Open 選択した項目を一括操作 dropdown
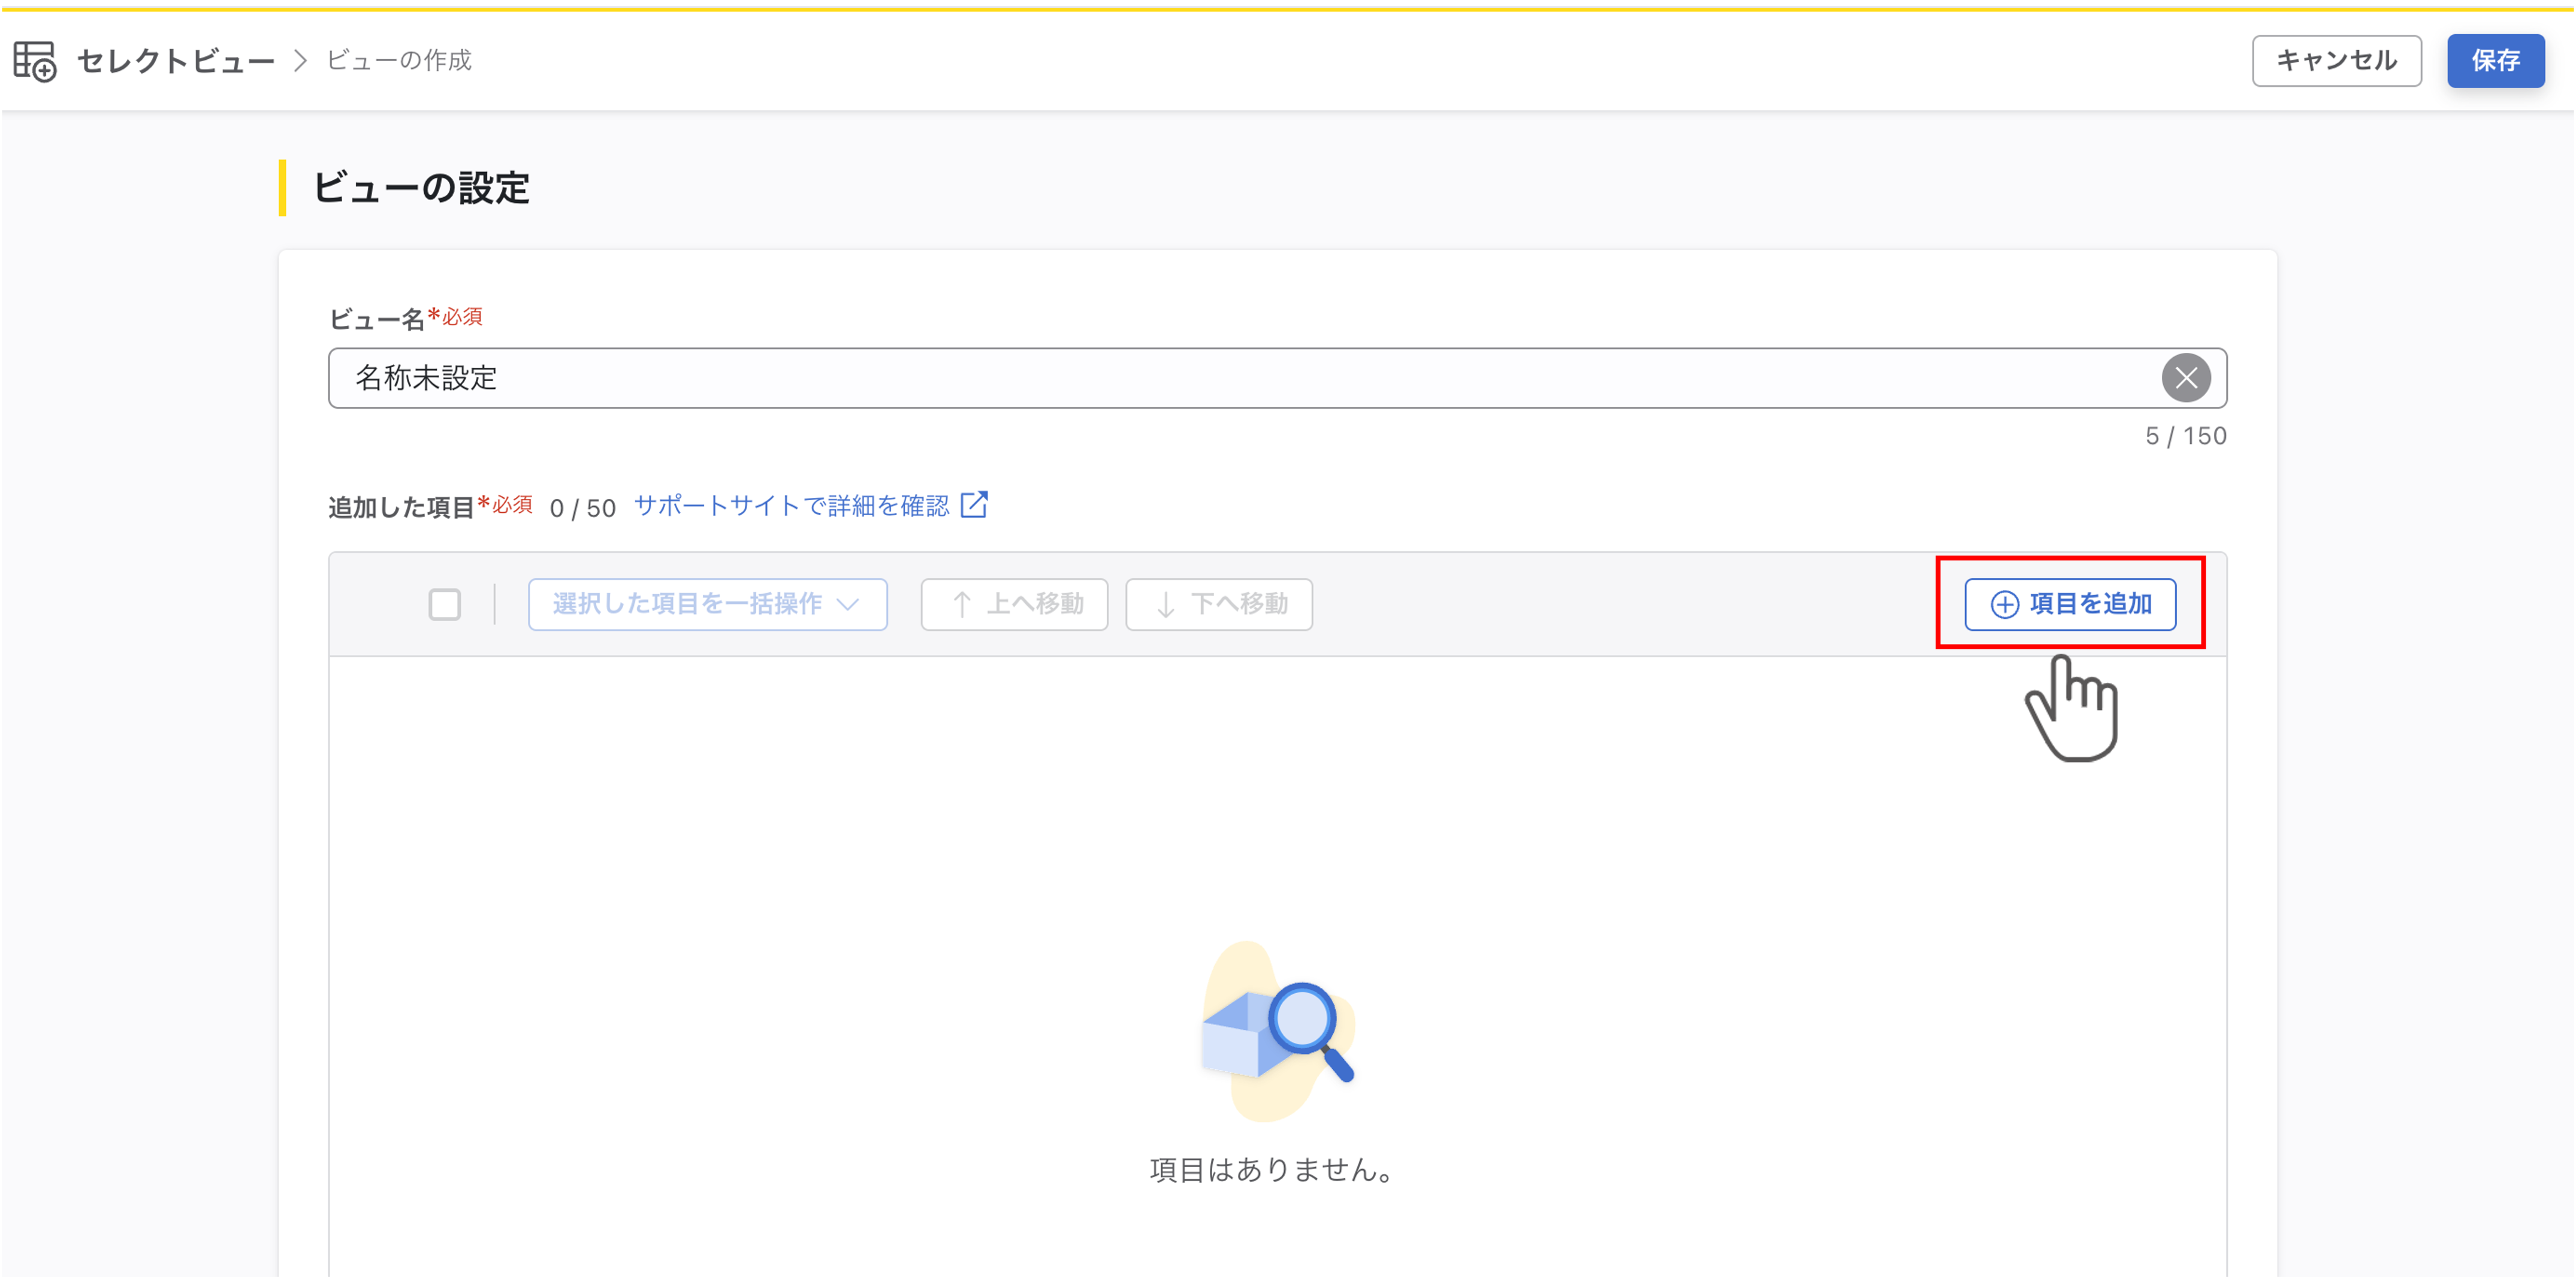Viewport: 2576px width, 1279px height. (707, 605)
